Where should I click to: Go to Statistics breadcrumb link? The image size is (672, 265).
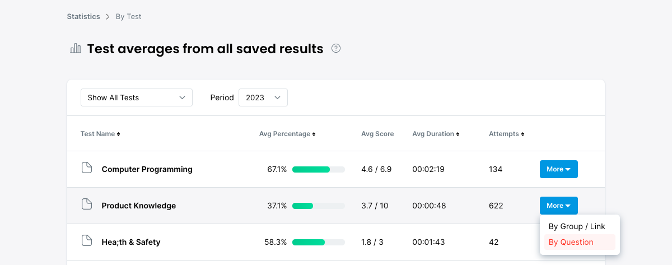[83, 17]
